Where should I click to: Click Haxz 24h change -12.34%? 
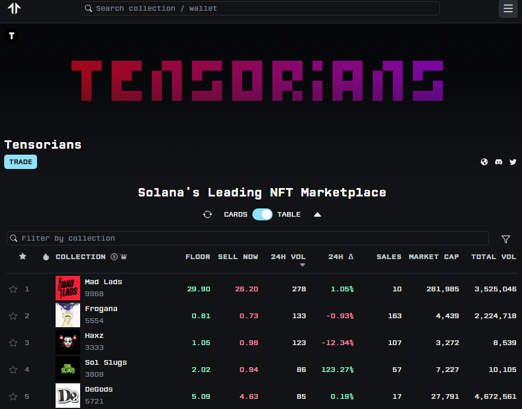[337, 343]
